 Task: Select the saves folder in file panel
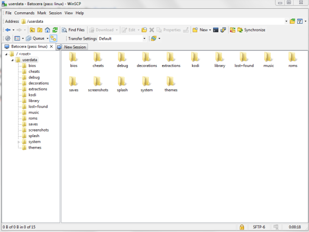[x=74, y=84]
